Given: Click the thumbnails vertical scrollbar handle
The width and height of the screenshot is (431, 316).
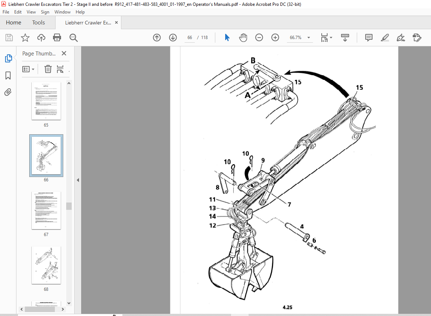Looking at the screenshot, I should [x=69, y=206].
